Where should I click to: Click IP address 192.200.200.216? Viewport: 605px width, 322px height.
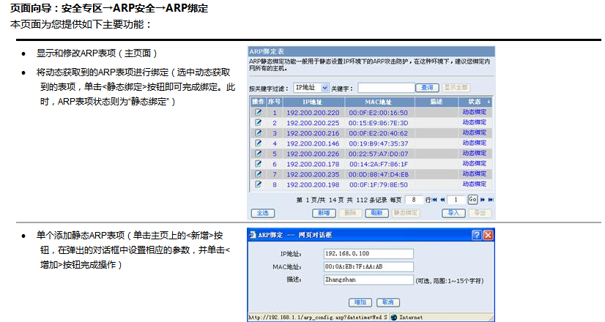click(313, 133)
